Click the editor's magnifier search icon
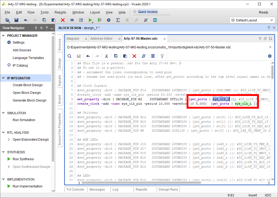Image resolution: width=278 pixels, height=198 pixels. tap(69, 56)
